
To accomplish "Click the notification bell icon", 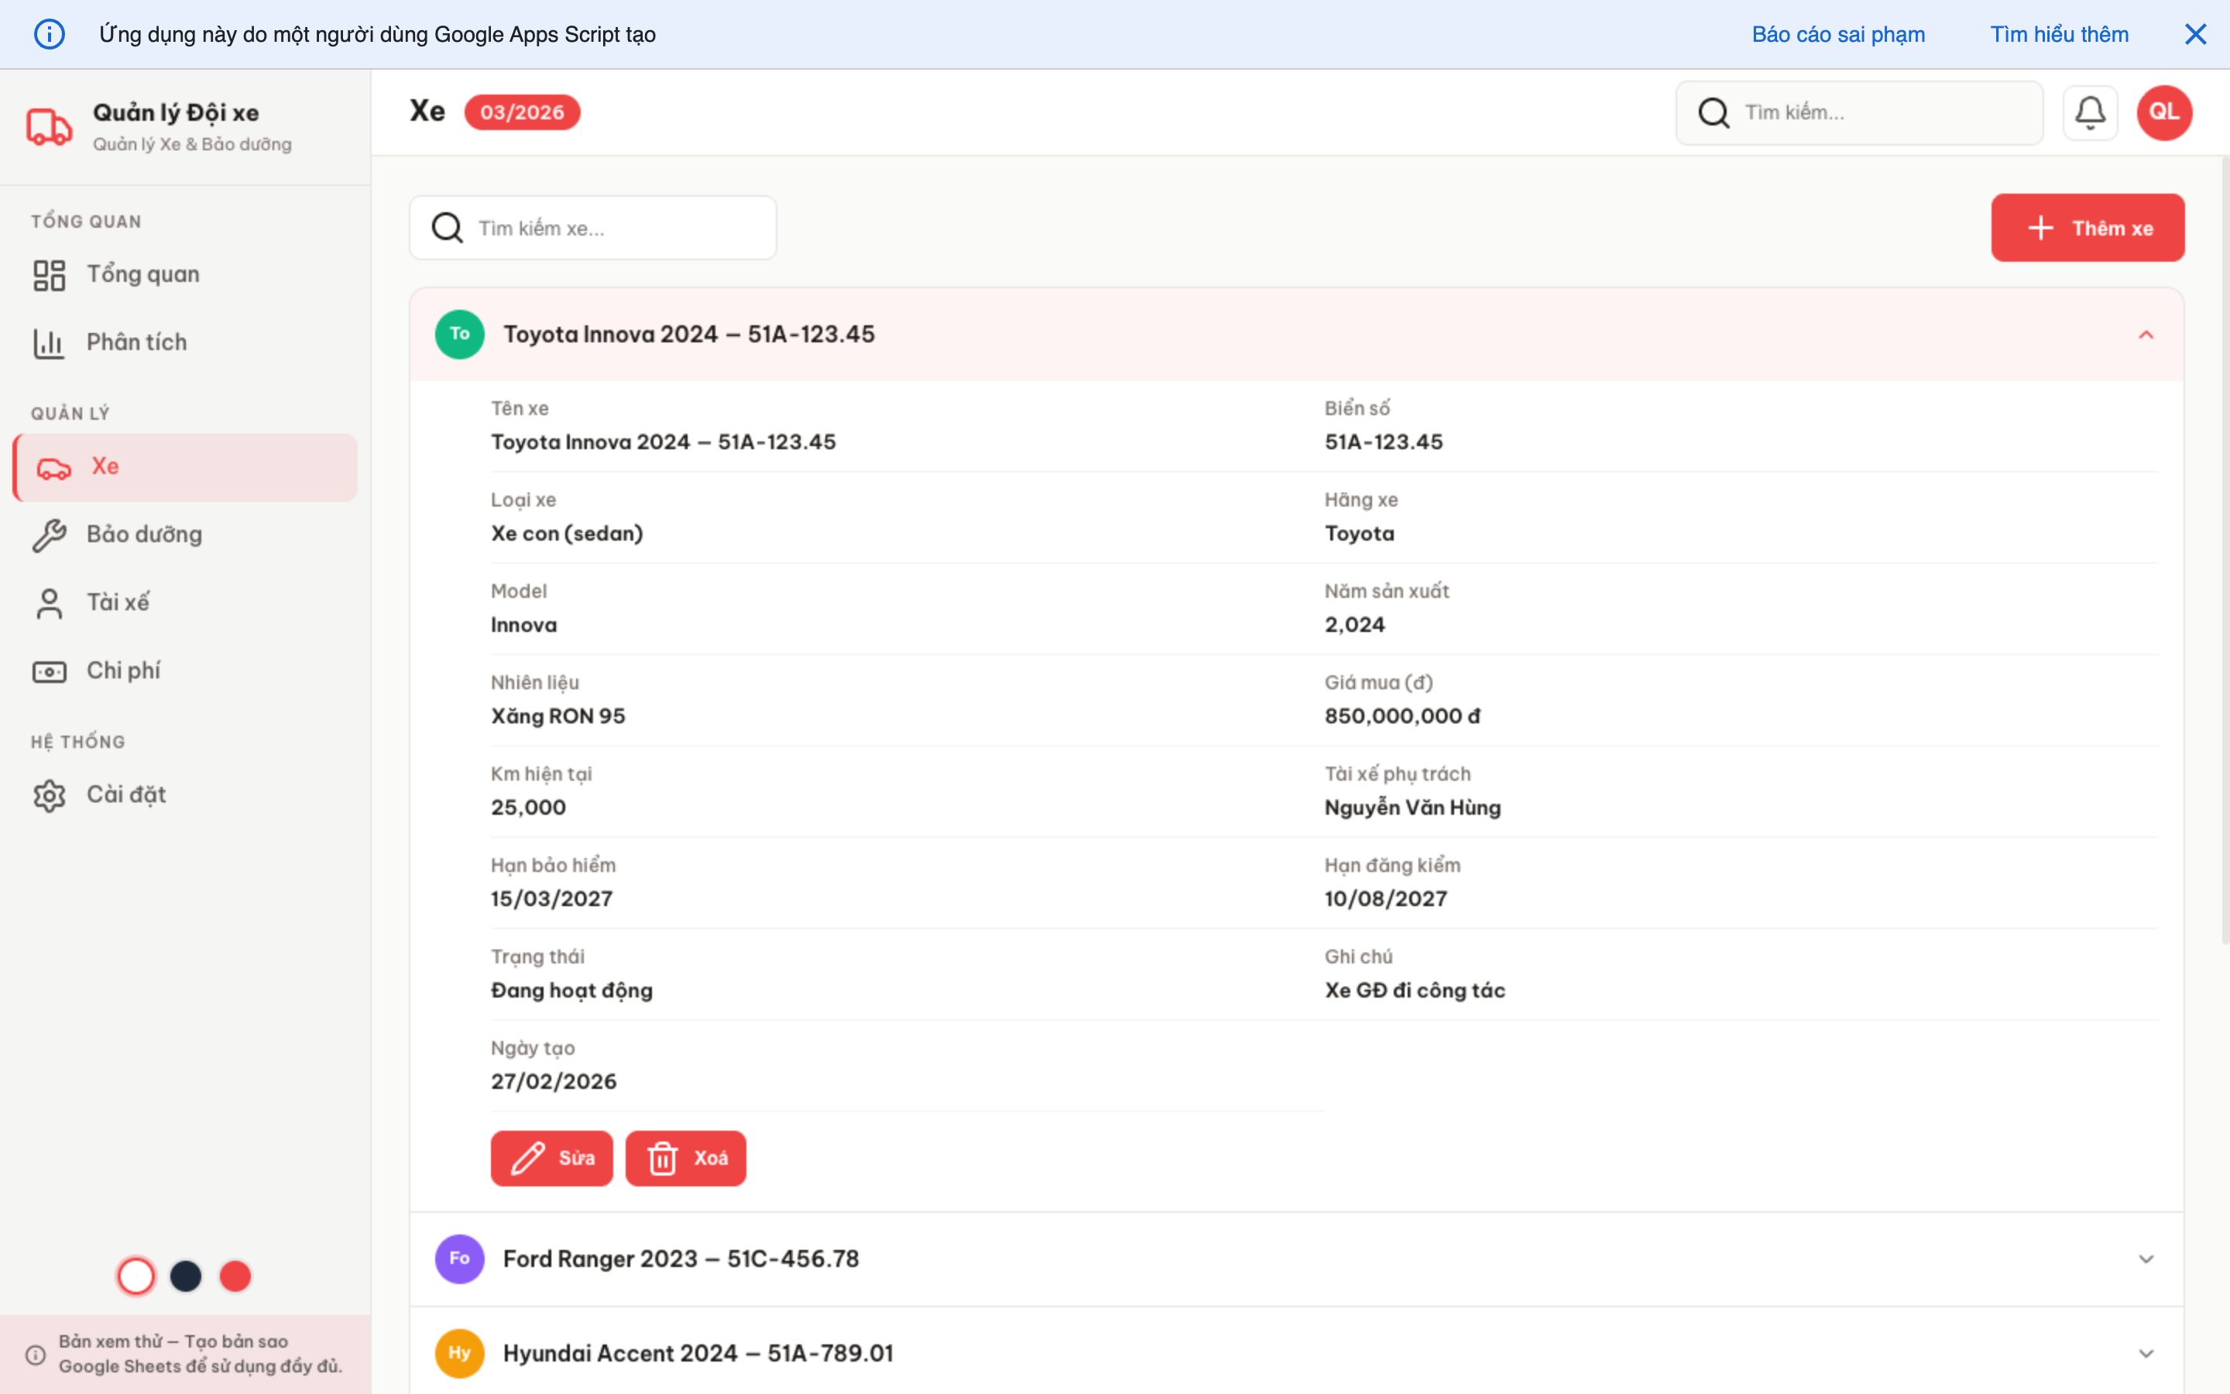I will [x=2090, y=112].
